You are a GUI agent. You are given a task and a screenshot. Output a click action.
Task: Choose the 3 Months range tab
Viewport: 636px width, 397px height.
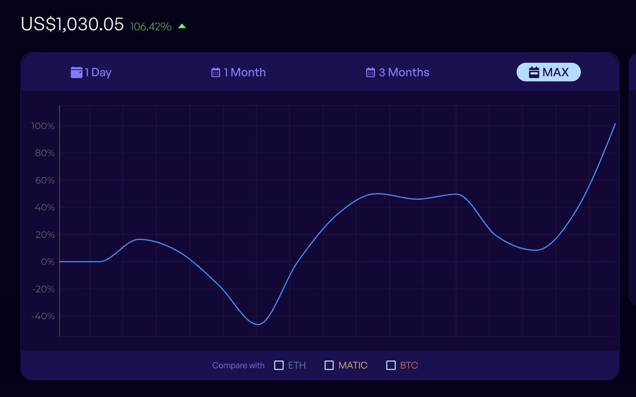(397, 72)
